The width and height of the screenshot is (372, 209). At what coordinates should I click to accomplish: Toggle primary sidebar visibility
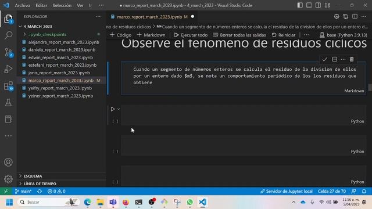[300, 5]
